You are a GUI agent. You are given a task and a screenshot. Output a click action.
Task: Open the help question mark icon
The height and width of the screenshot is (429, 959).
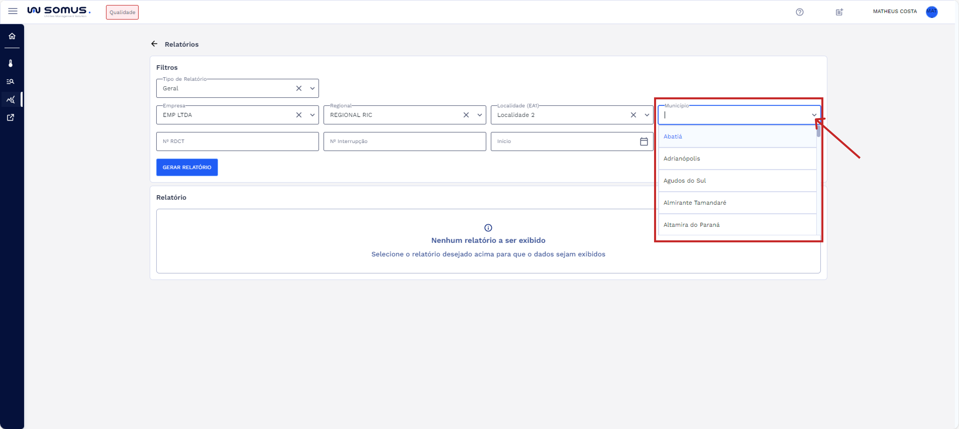coord(799,12)
